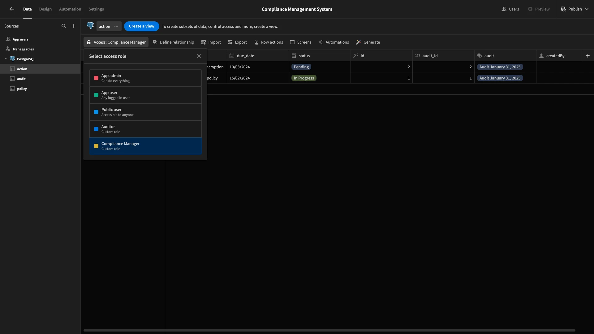Click the Preview button

point(539,9)
